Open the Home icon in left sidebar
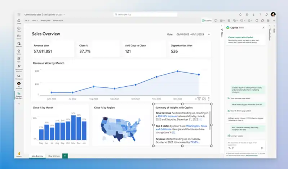Screen dimensions: 288x169 coord(19,21)
